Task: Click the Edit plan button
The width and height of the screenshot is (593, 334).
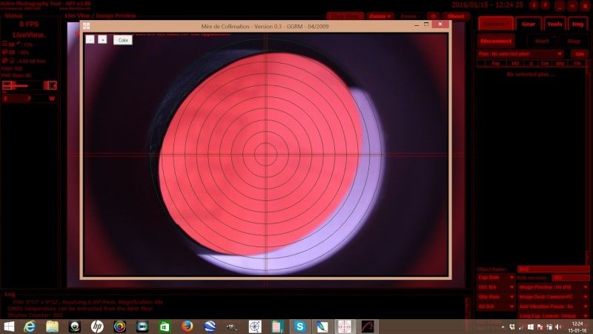Action: (x=580, y=53)
